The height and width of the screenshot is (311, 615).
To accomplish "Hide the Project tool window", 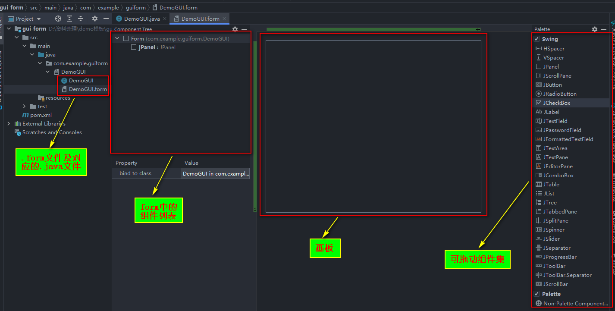I will [x=106, y=19].
